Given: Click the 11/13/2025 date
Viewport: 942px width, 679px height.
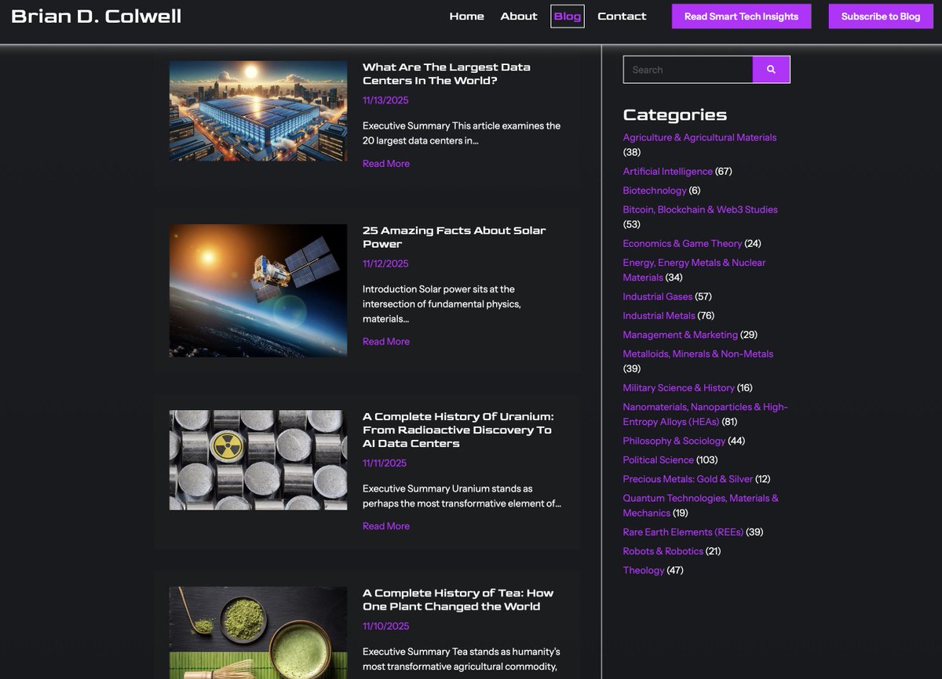Looking at the screenshot, I should [x=385, y=100].
